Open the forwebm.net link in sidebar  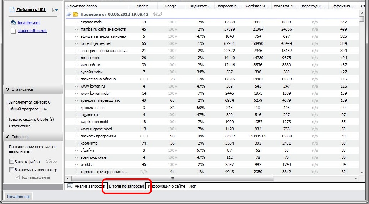29,23
